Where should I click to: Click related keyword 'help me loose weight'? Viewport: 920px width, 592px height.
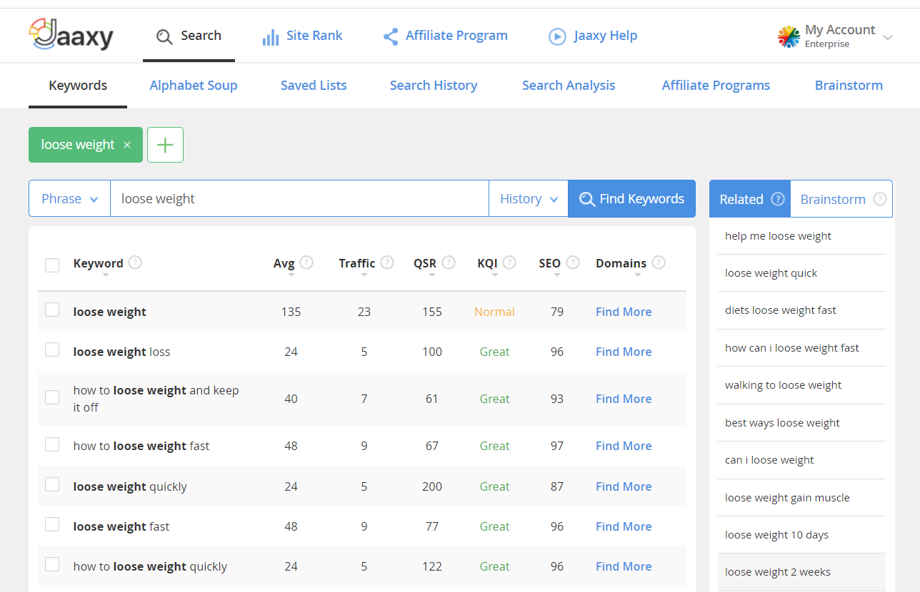click(x=778, y=236)
